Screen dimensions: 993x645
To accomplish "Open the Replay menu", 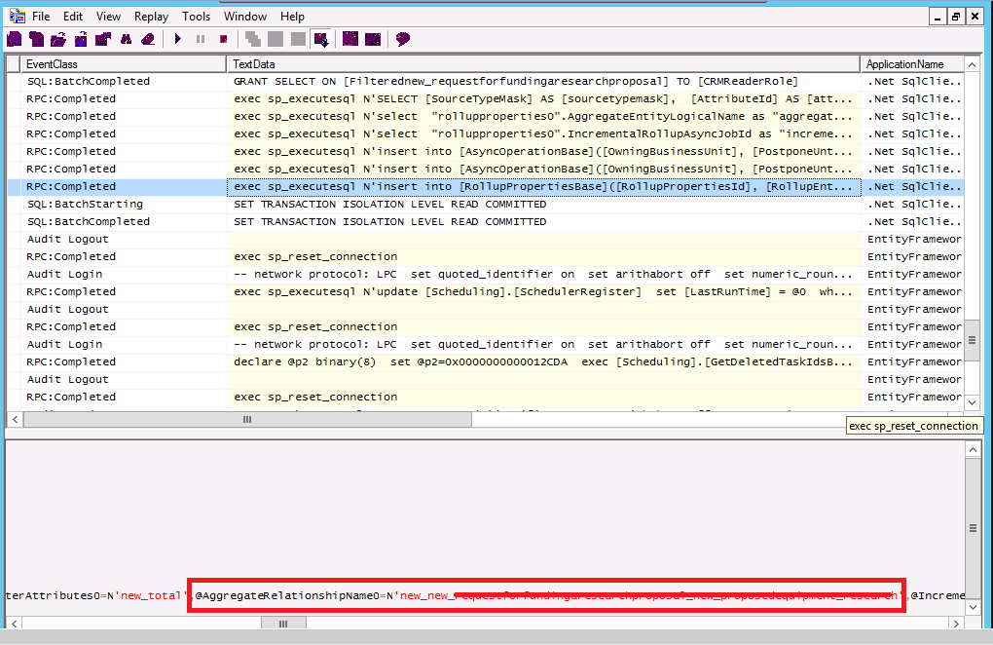I will (151, 16).
